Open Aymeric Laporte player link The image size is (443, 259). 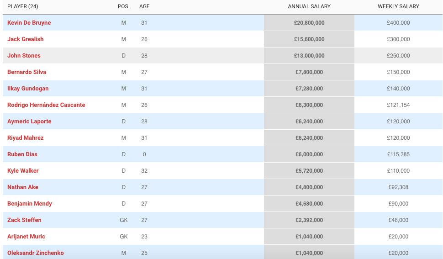pos(29,121)
